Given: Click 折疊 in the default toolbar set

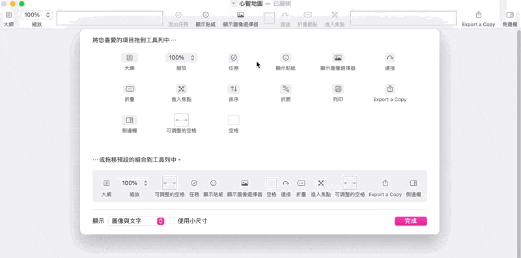Looking at the screenshot, I should (x=301, y=183).
